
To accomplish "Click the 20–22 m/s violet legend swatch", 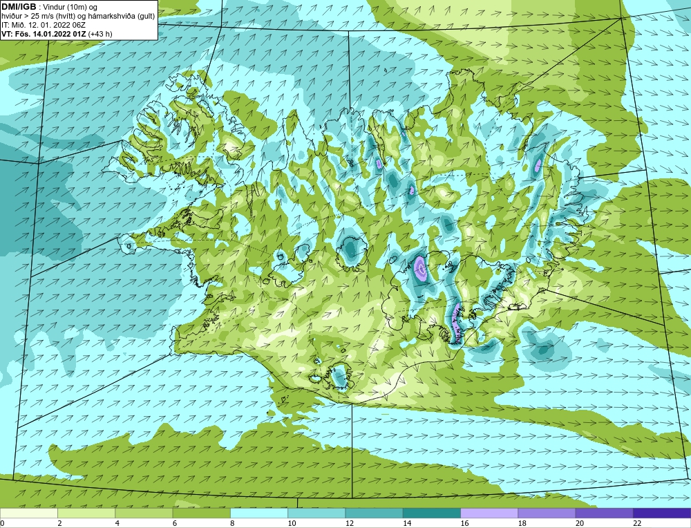I will coord(604,513).
